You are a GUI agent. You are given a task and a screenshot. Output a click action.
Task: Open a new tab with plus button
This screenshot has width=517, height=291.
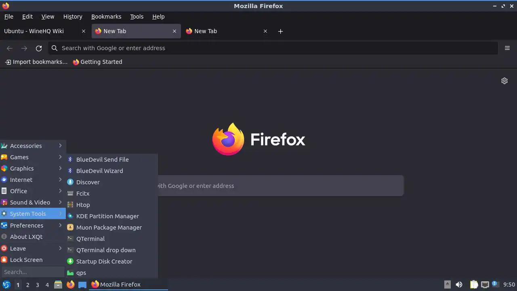(x=281, y=31)
